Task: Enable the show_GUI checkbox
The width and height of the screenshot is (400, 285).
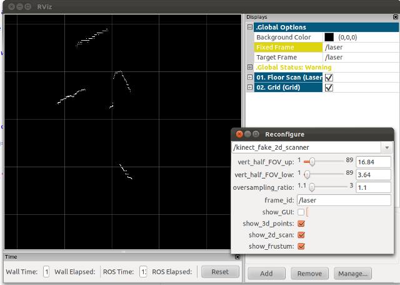Action: (301, 213)
